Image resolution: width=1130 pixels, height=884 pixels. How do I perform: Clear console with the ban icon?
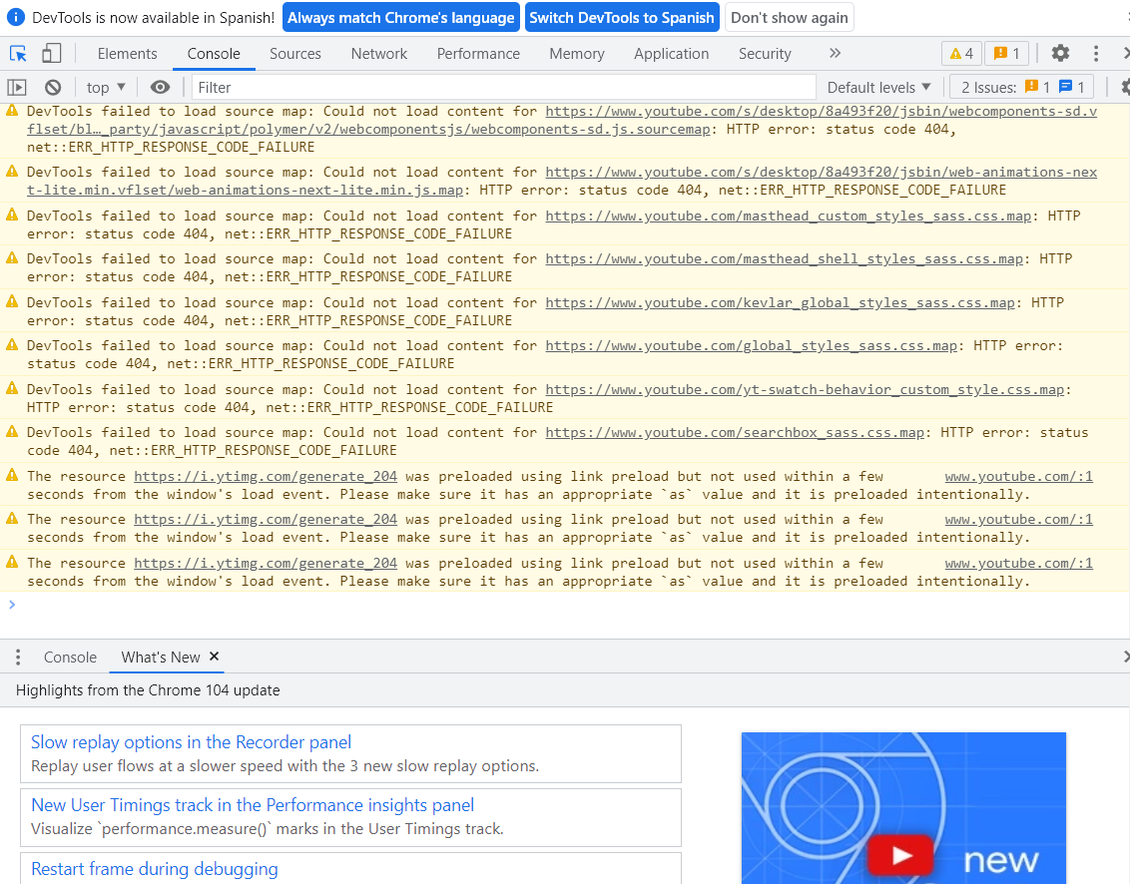[53, 88]
